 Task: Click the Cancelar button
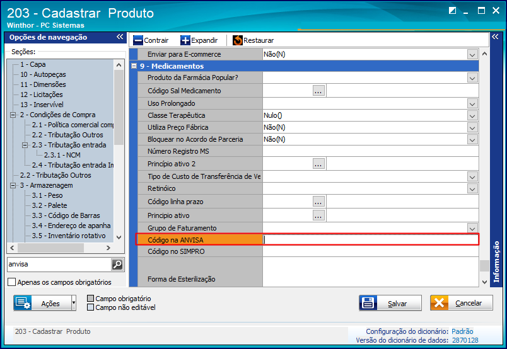[x=462, y=303]
